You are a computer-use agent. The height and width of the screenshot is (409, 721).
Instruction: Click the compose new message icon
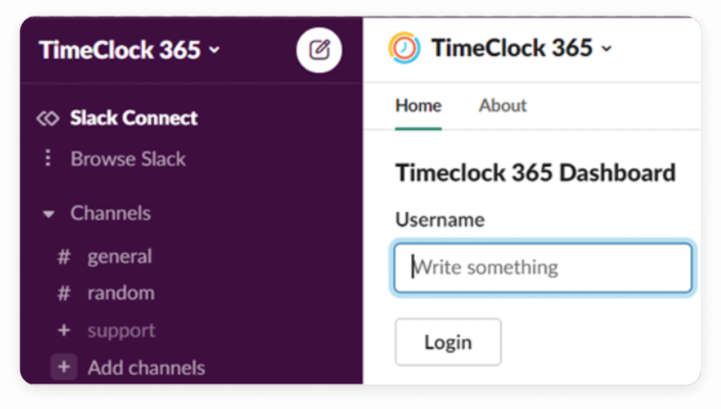[x=319, y=50]
